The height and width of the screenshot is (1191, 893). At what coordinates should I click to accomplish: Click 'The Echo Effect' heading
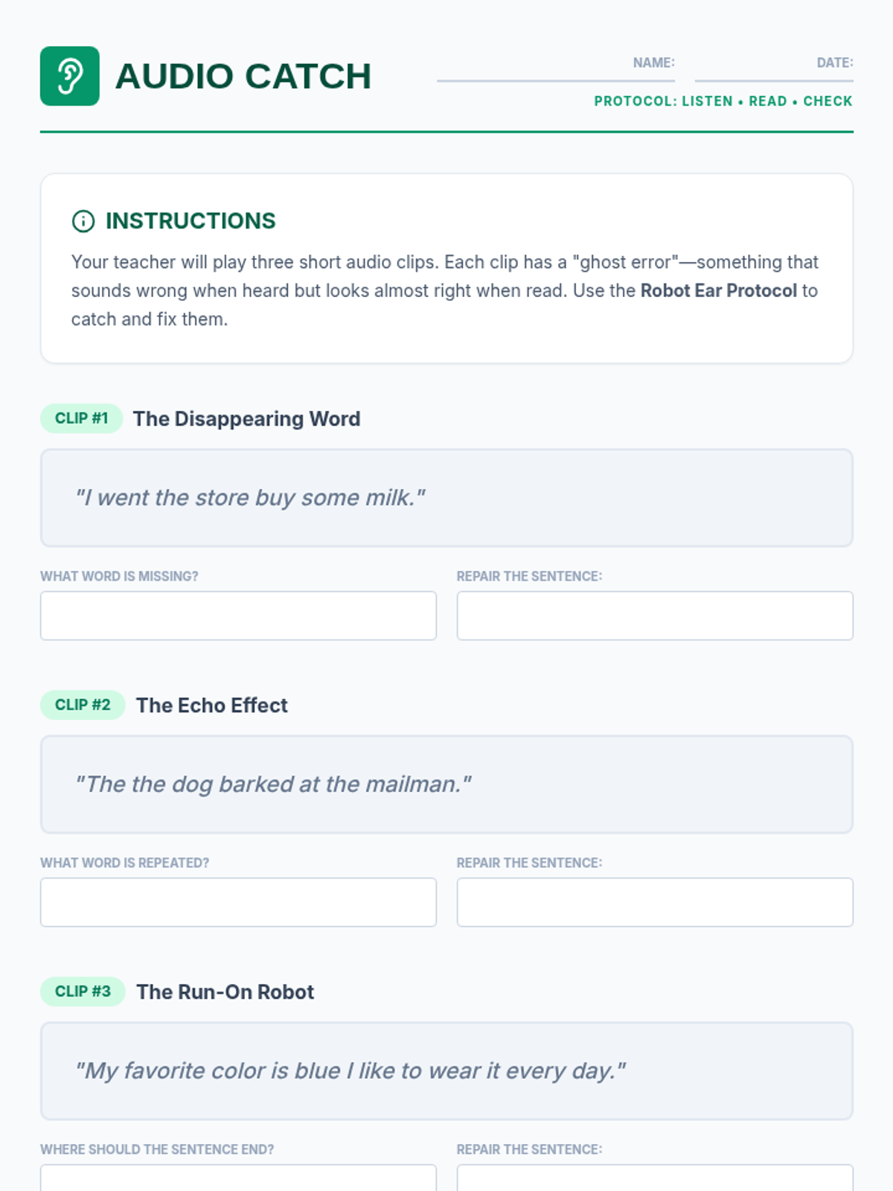[211, 706]
